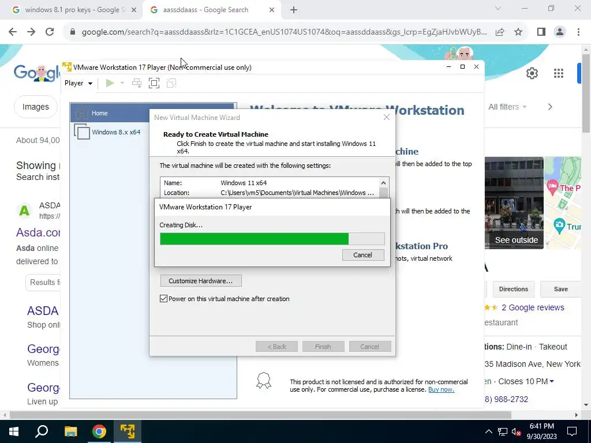
Task: Click the Chrome page horizontal scrollbar
Action: [x=260, y=415]
